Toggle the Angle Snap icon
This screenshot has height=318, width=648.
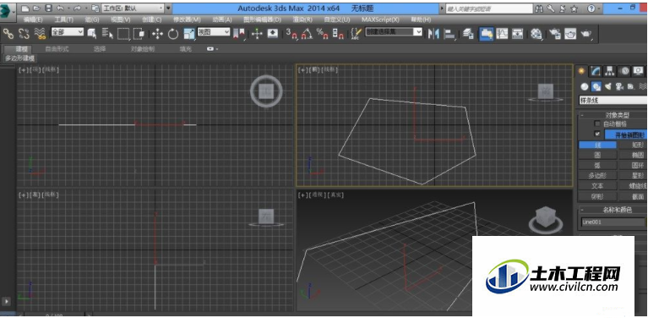coord(307,34)
